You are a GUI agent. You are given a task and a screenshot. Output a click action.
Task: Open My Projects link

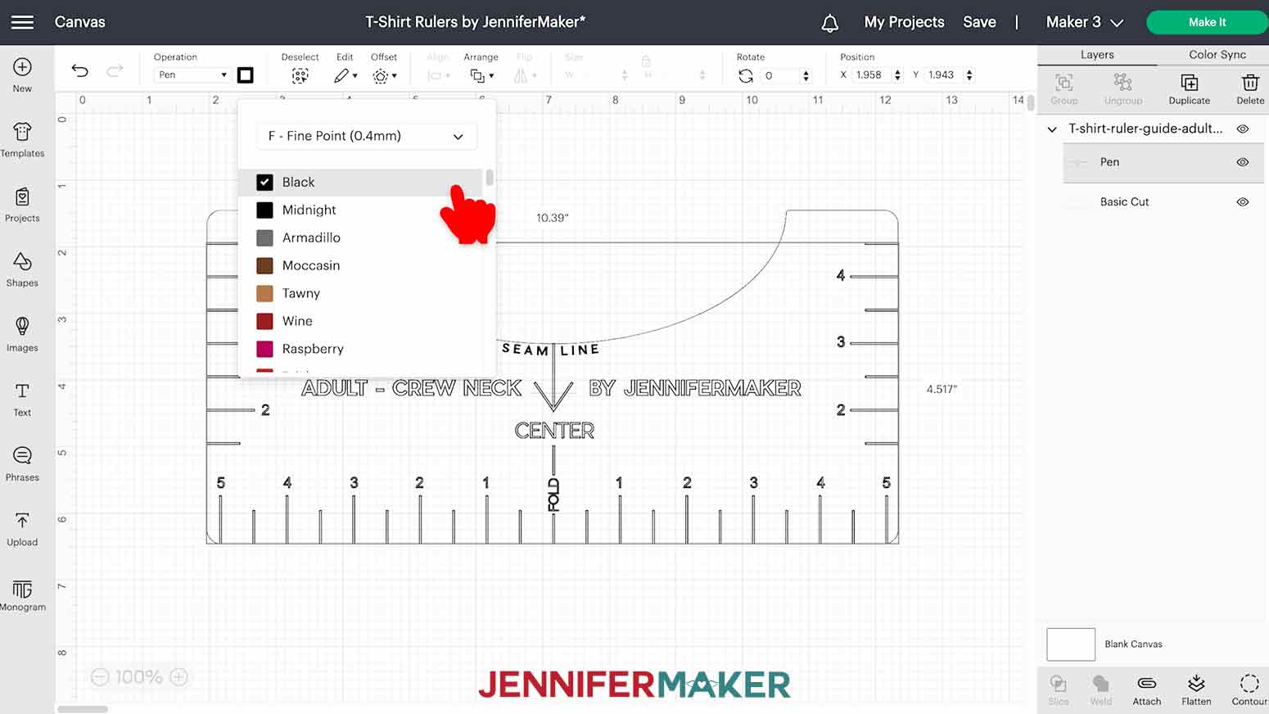904,22
